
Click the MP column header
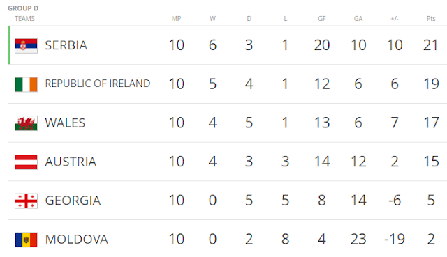[x=176, y=19]
